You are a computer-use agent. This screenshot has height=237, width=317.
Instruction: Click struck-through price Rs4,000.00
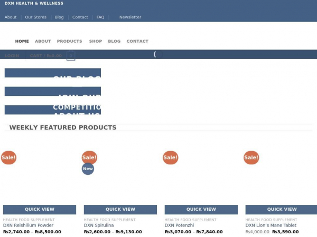pos(257,232)
